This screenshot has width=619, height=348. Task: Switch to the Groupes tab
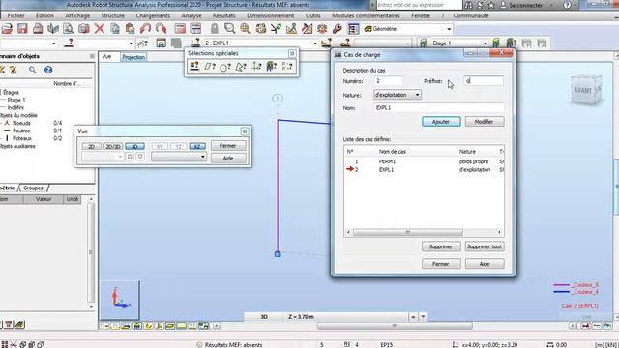coord(33,188)
